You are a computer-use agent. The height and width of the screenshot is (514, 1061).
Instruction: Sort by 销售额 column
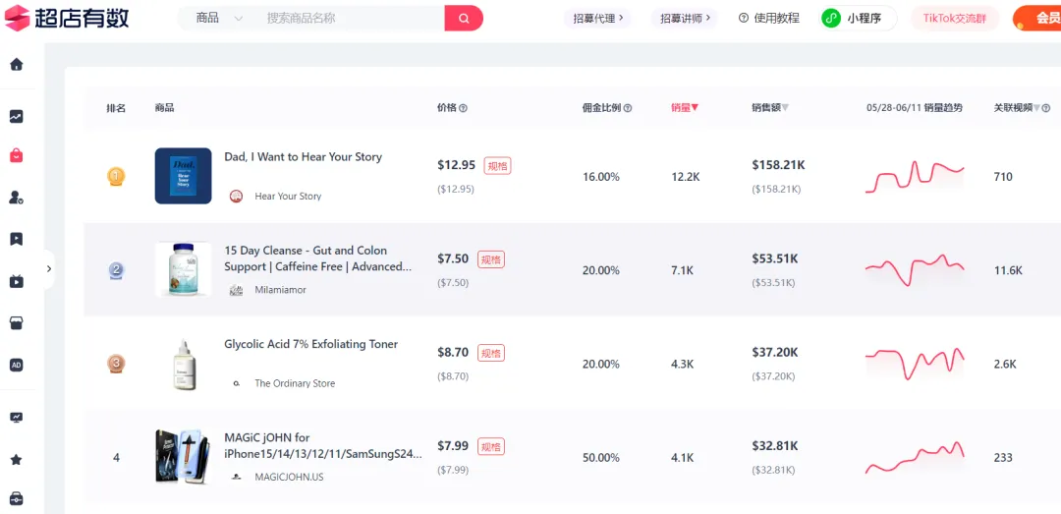(x=770, y=108)
